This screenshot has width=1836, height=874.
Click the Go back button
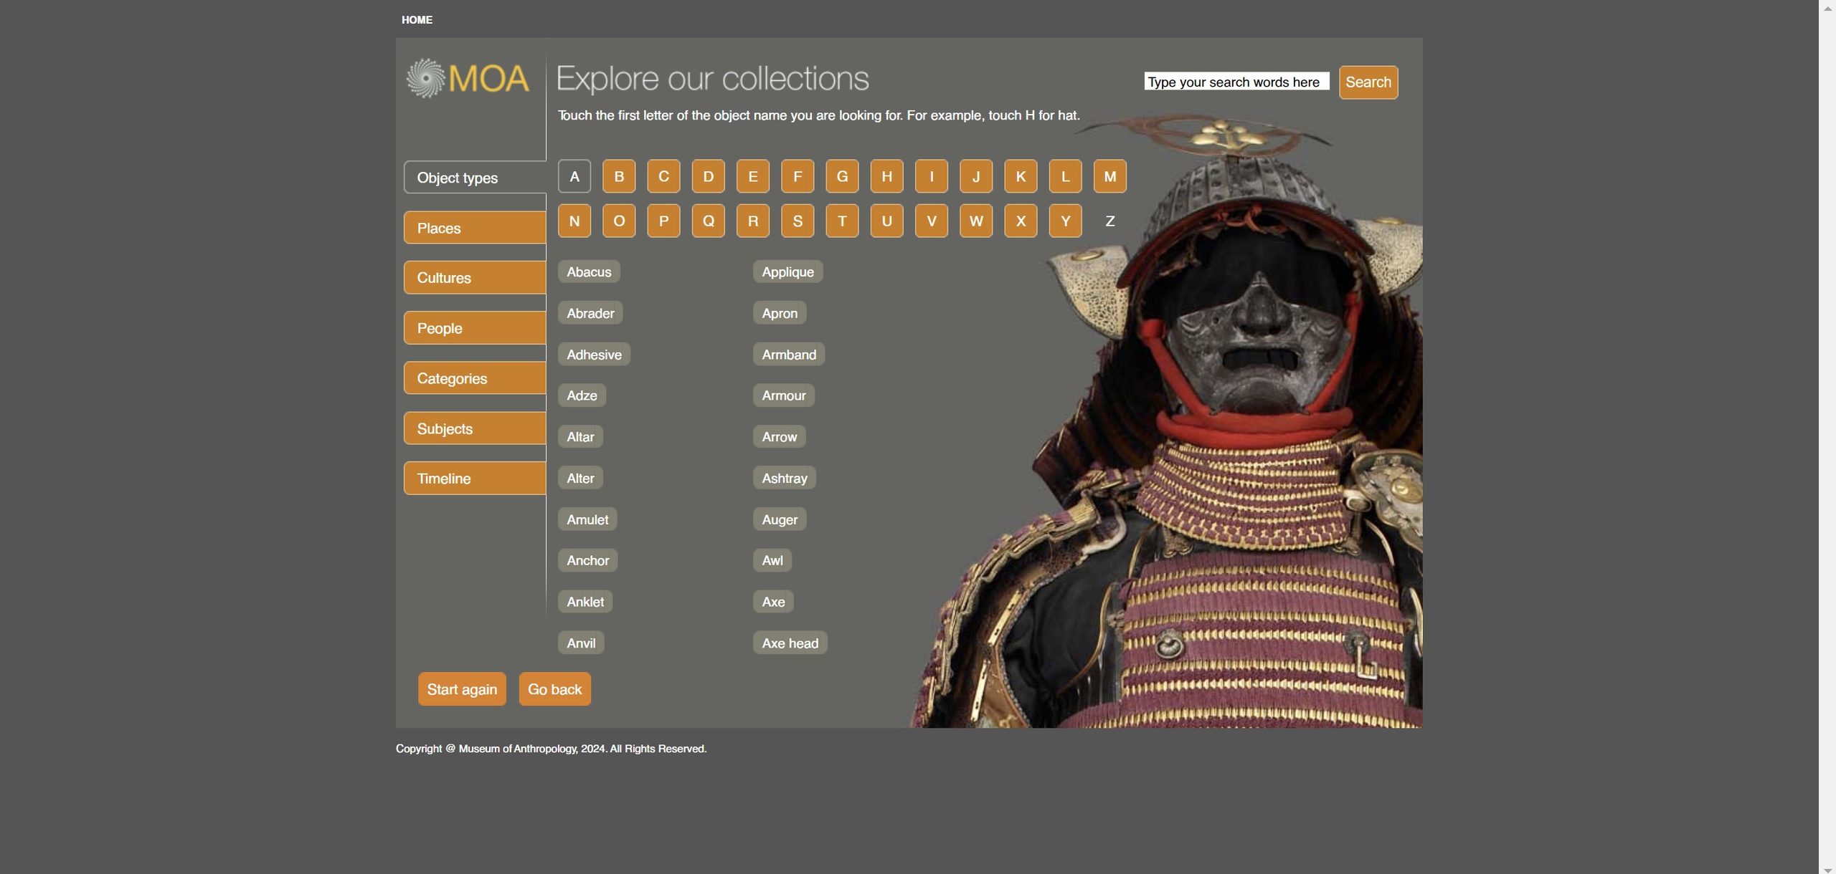tap(554, 689)
